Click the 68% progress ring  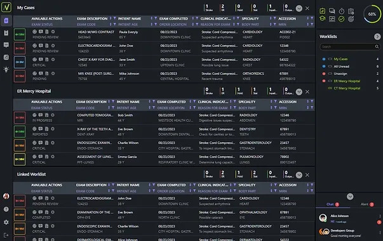point(372,14)
